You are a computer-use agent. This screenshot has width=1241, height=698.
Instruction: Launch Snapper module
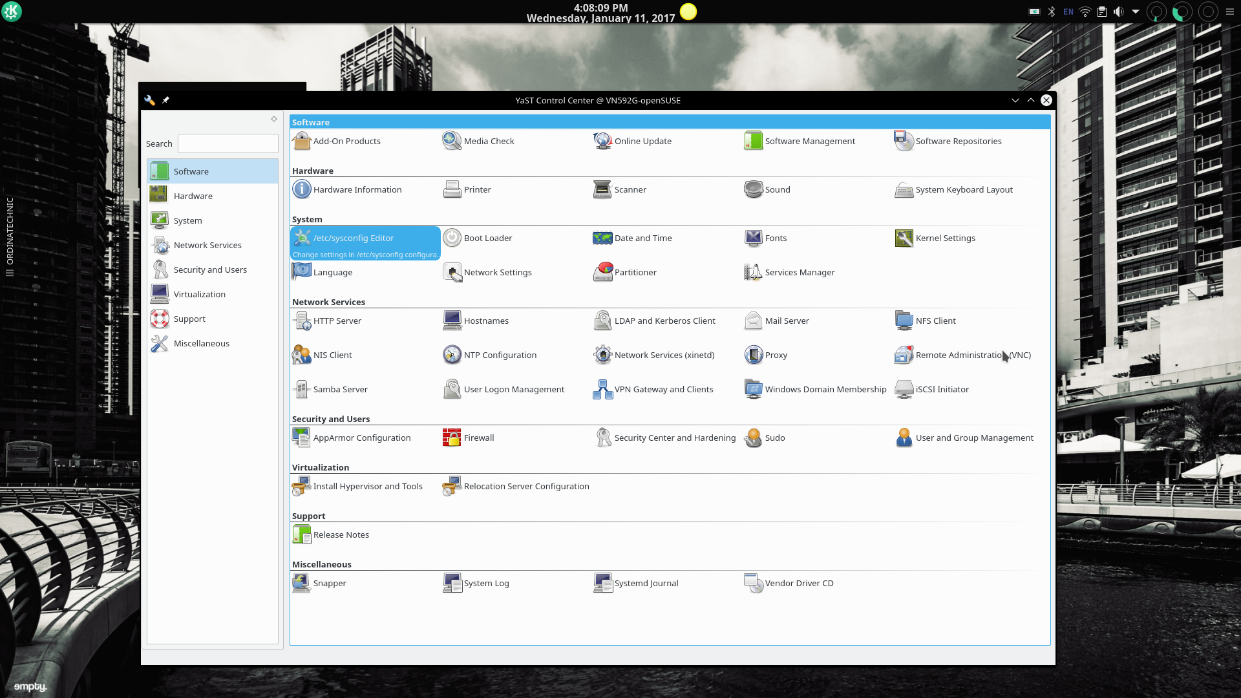pyautogui.click(x=319, y=583)
